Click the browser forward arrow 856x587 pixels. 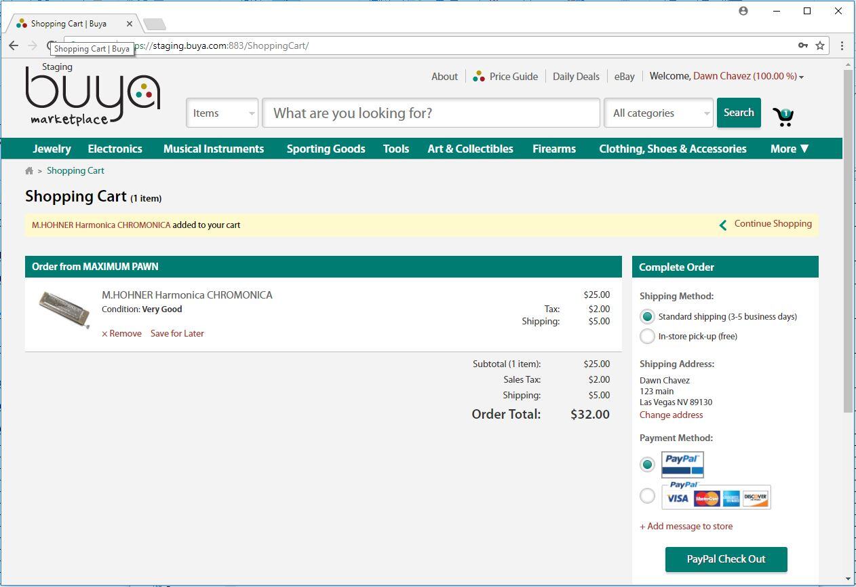[33, 45]
